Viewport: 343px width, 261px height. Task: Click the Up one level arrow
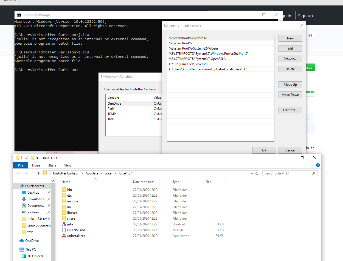click(x=38, y=173)
